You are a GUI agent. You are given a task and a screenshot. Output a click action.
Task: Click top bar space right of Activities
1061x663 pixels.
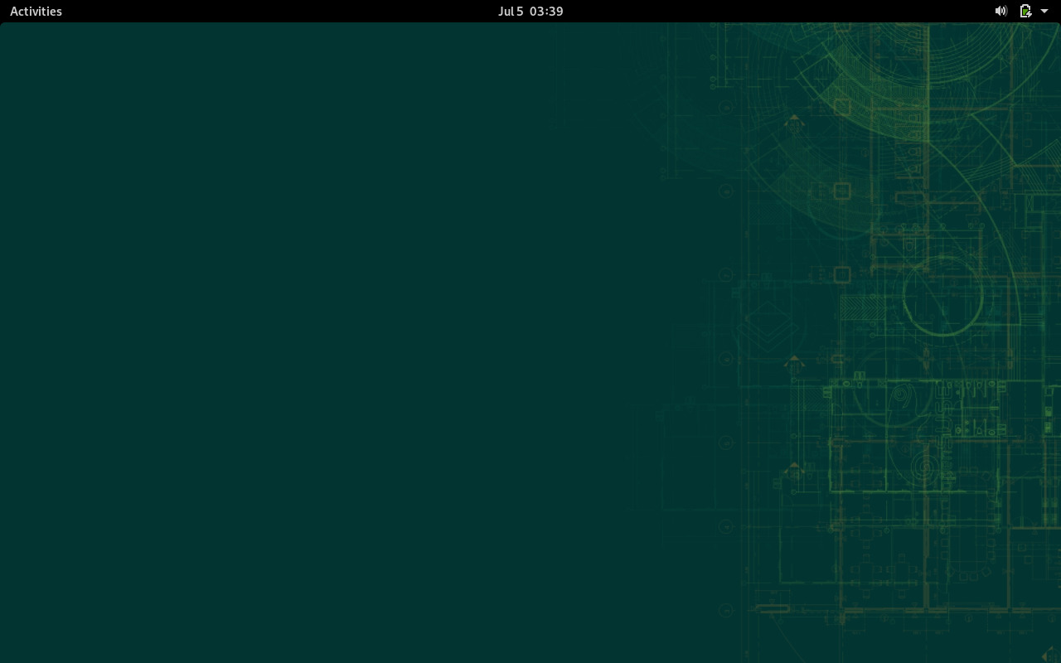249,11
